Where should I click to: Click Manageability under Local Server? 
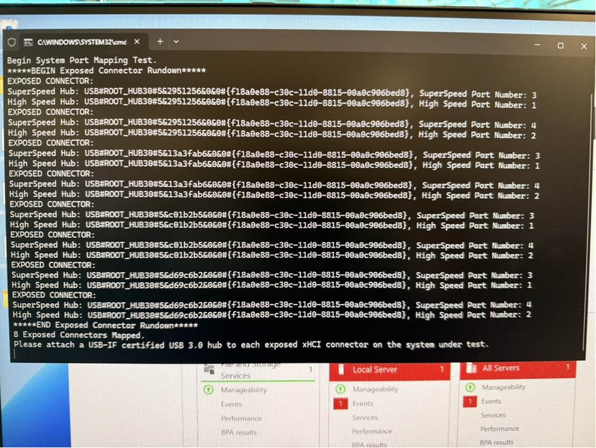375,389
